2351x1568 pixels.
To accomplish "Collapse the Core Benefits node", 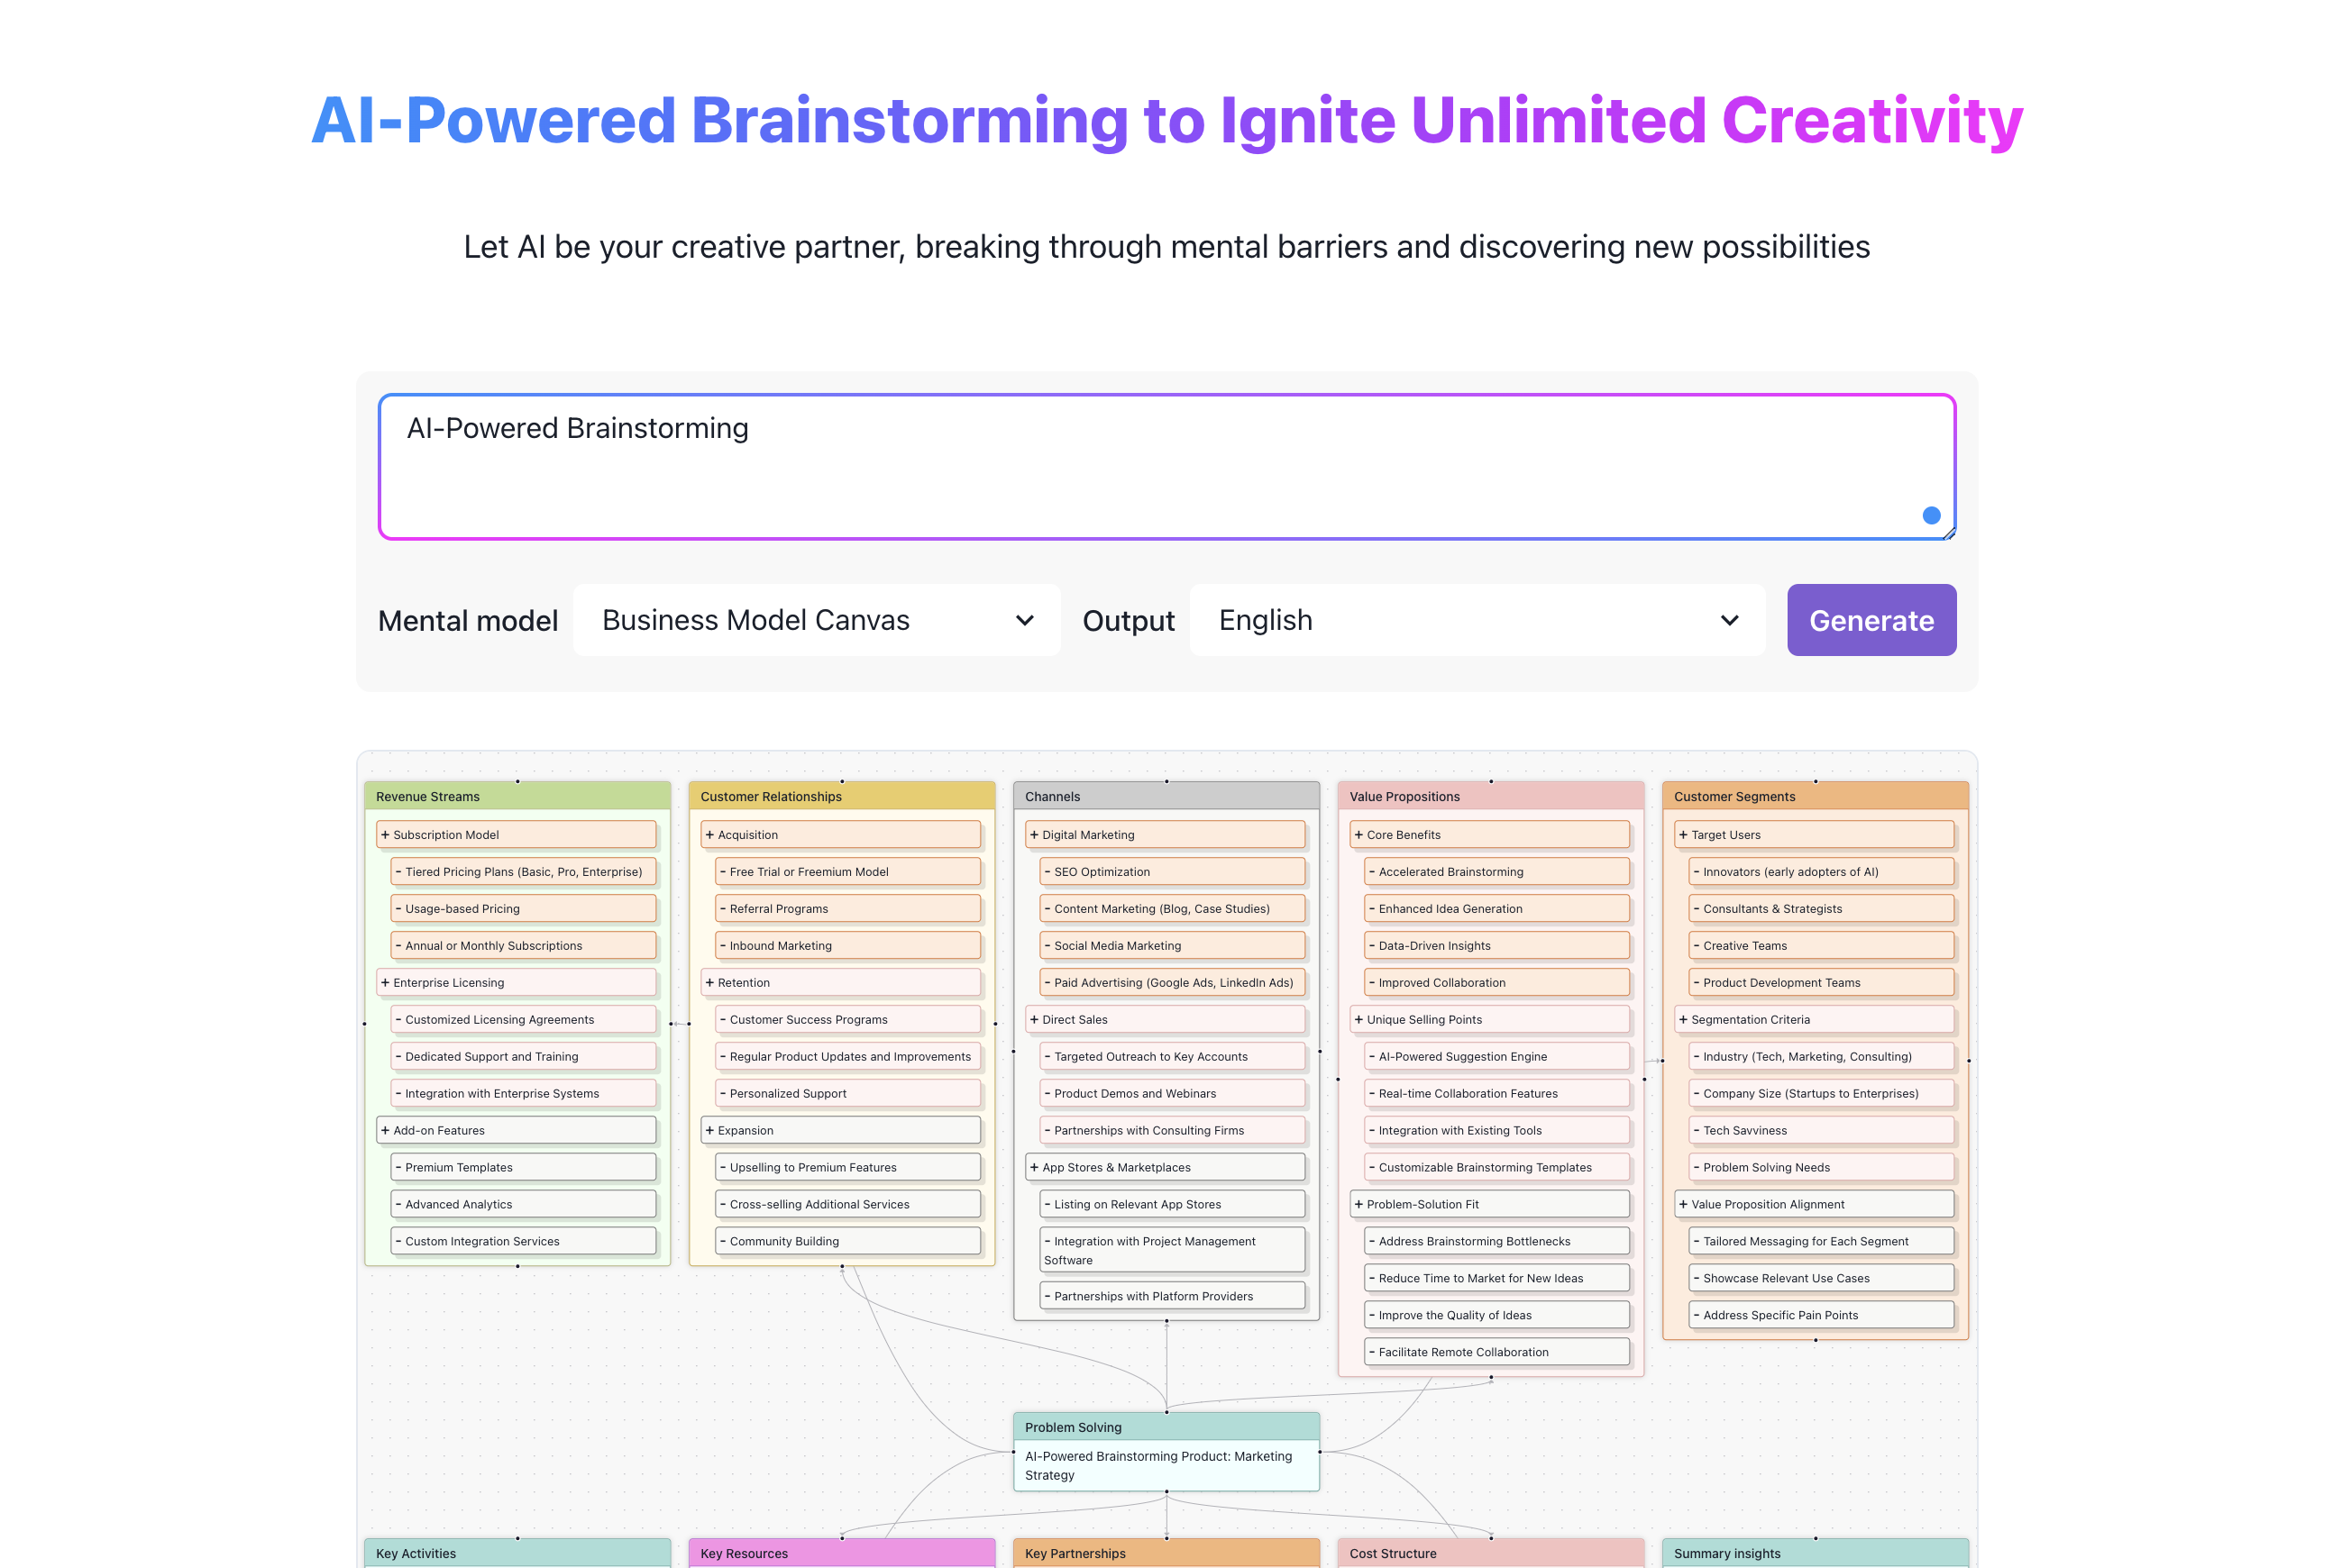I will 1358,834.
